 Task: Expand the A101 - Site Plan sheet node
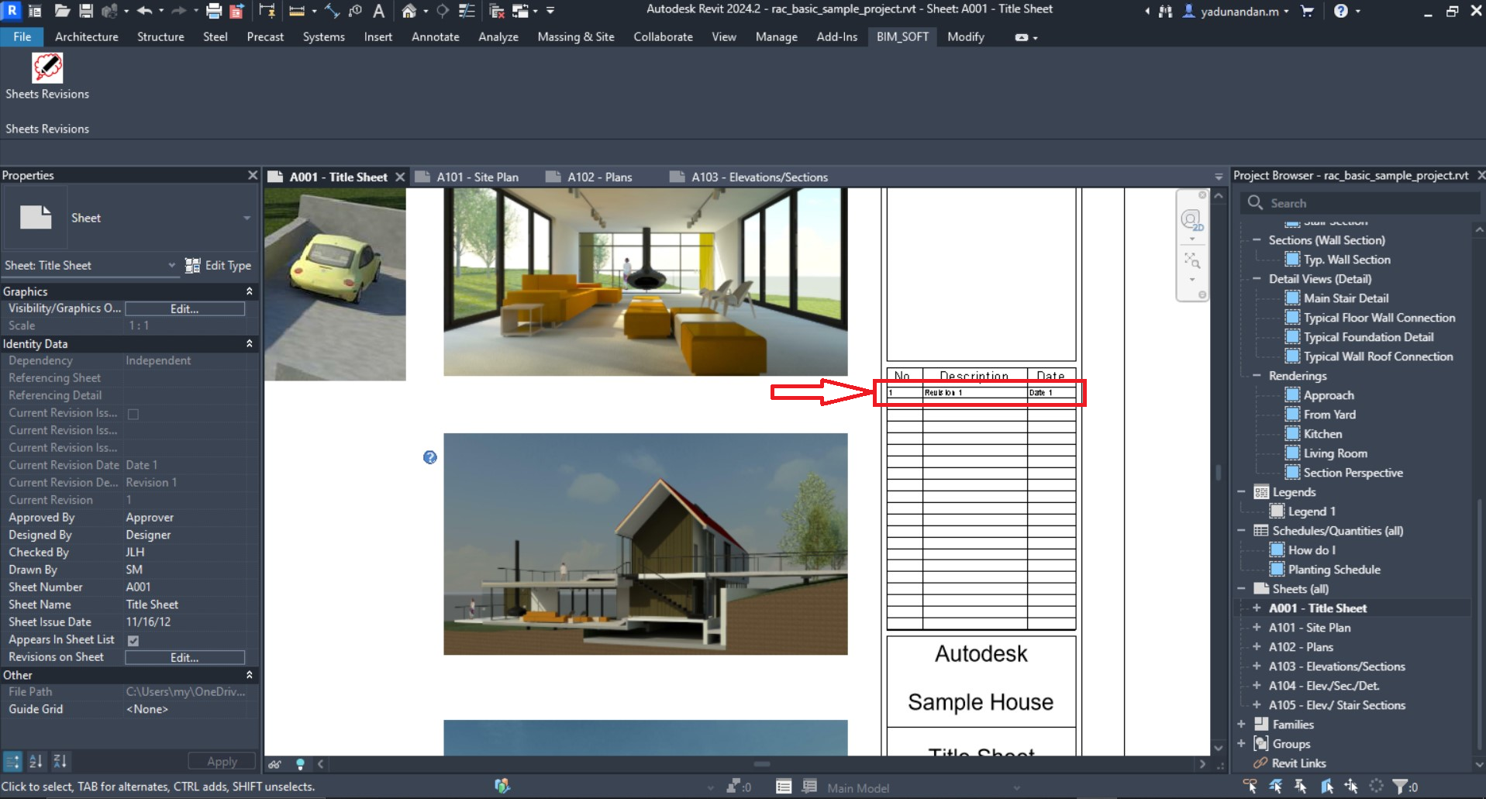[x=1257, y=628]
